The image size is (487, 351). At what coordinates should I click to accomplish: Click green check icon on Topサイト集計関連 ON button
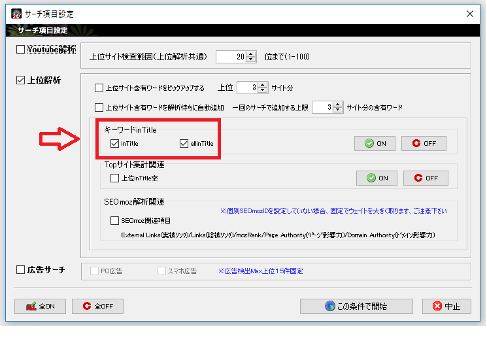tap(371, 178)
